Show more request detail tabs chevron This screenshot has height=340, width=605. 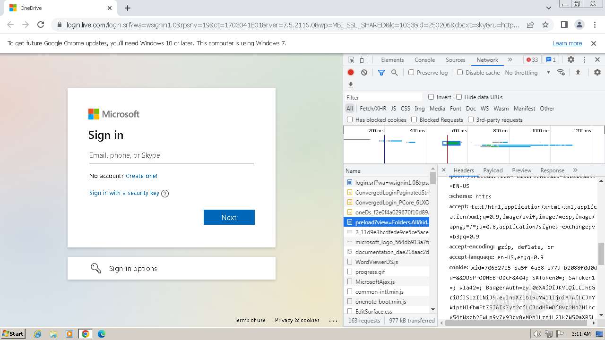click(x=575, y=170)
